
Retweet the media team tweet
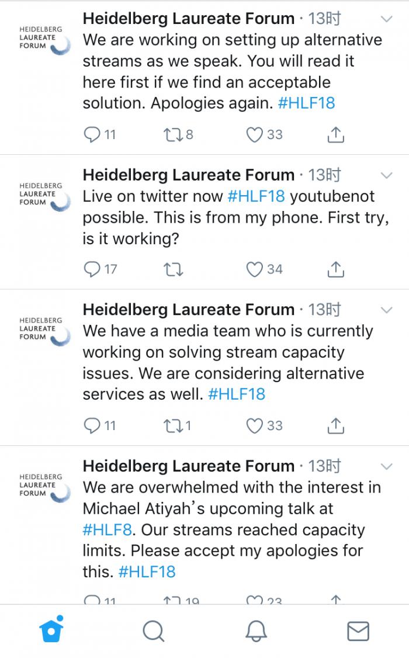[173, 426]
